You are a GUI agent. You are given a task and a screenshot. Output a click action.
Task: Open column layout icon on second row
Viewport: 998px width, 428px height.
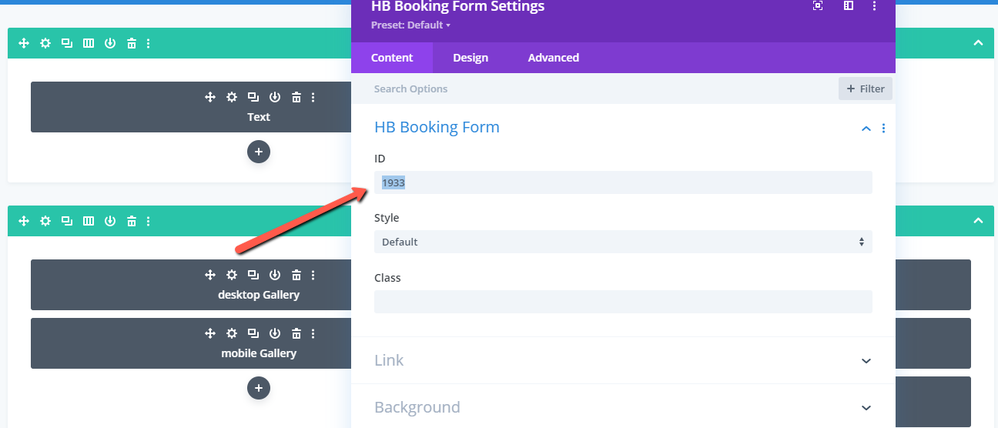(89, 221)
